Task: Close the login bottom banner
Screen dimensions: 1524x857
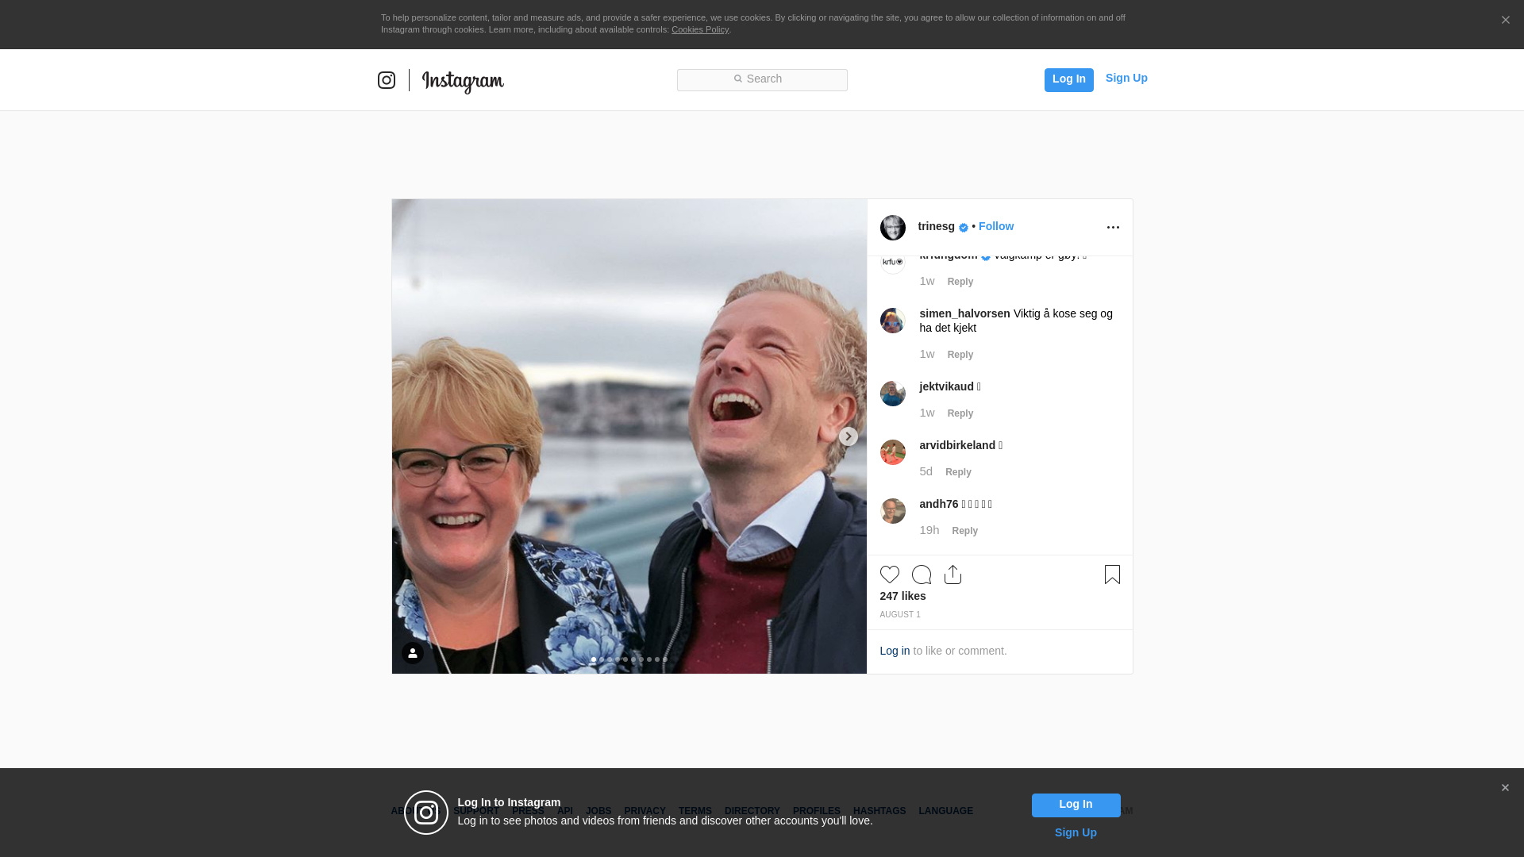Action: [1505, 788]
